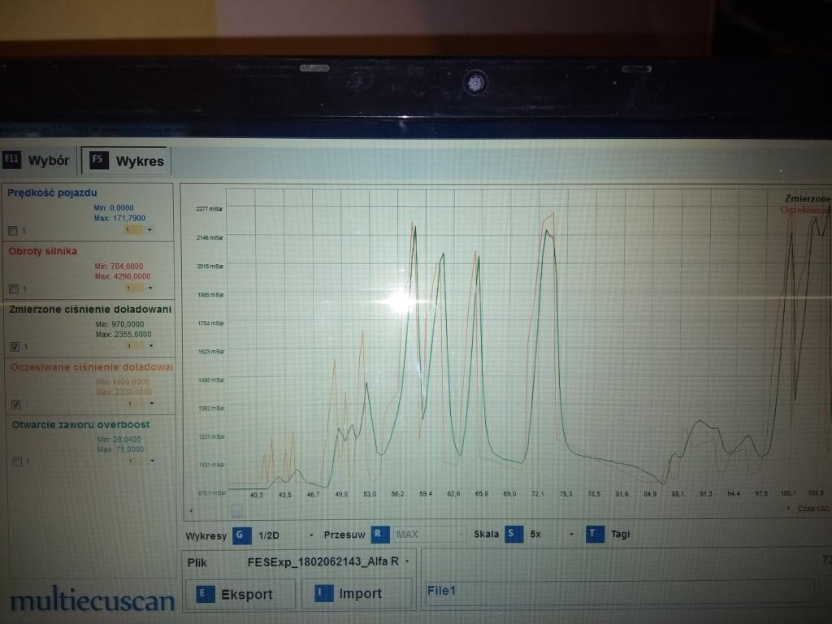The image size is (832, 624).
Task: Click the 72,1 time axis label
Action: [x=537, y=493]
